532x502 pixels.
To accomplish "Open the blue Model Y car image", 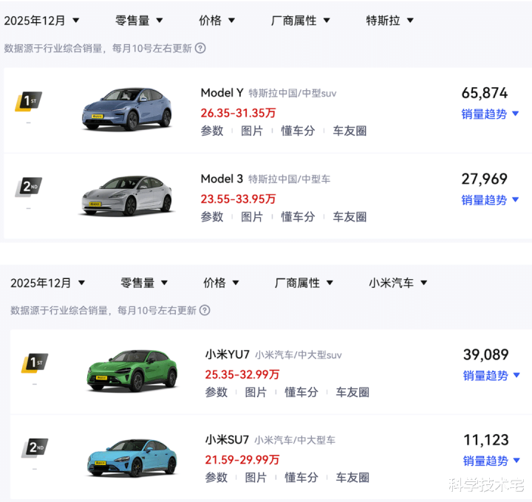I will [126, 109].
